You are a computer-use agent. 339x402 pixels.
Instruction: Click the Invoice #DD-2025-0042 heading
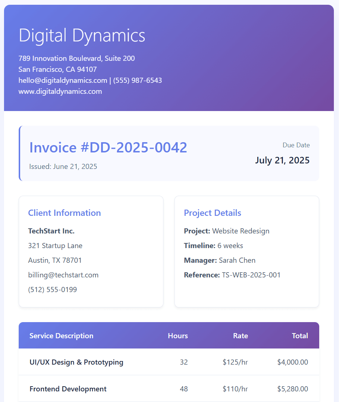pyautogui.click(x=108, y=147)
